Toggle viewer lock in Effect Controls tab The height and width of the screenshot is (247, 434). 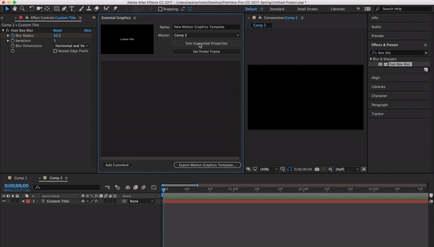click(x=27, y=18)
